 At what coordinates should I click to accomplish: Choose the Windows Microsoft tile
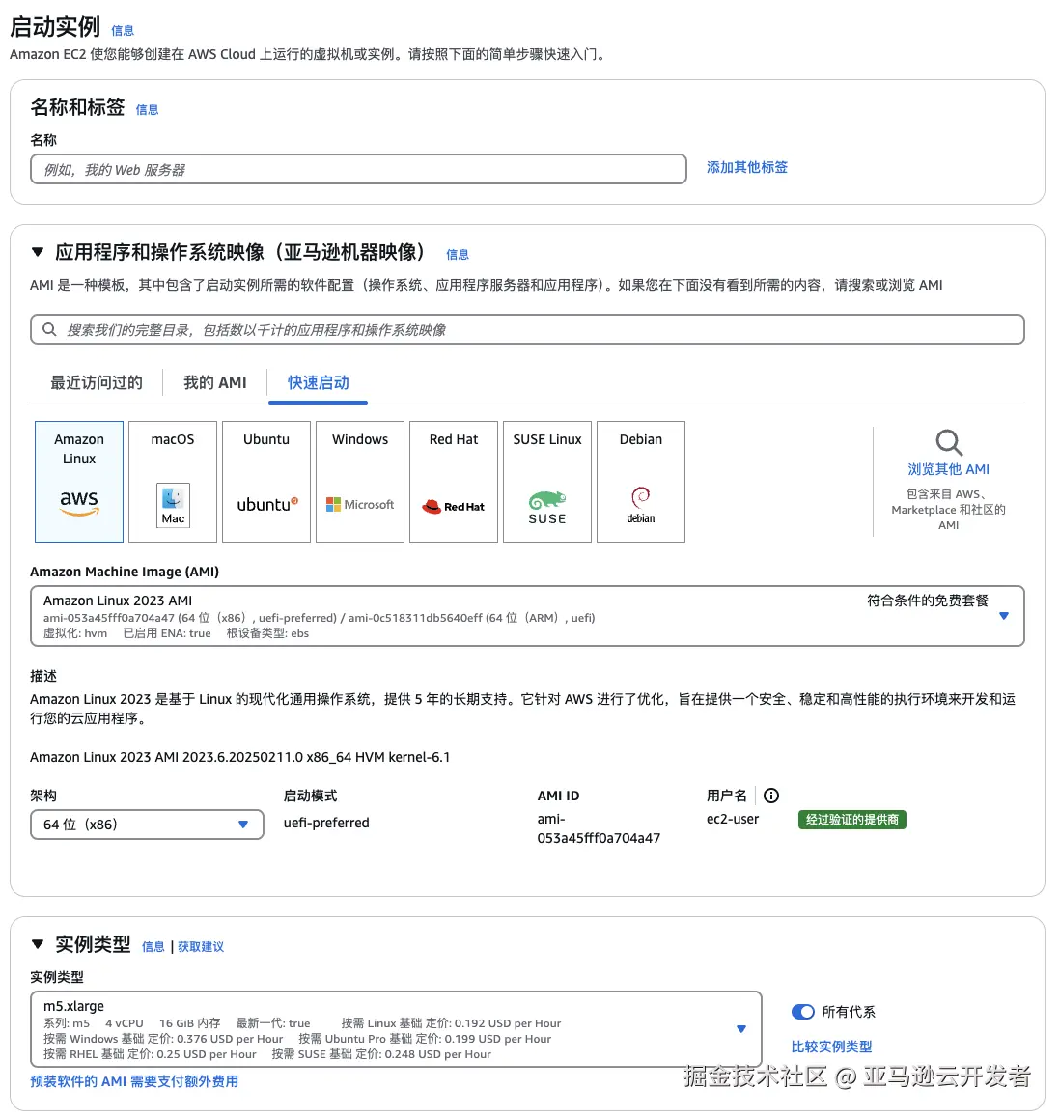pos(360,482)
